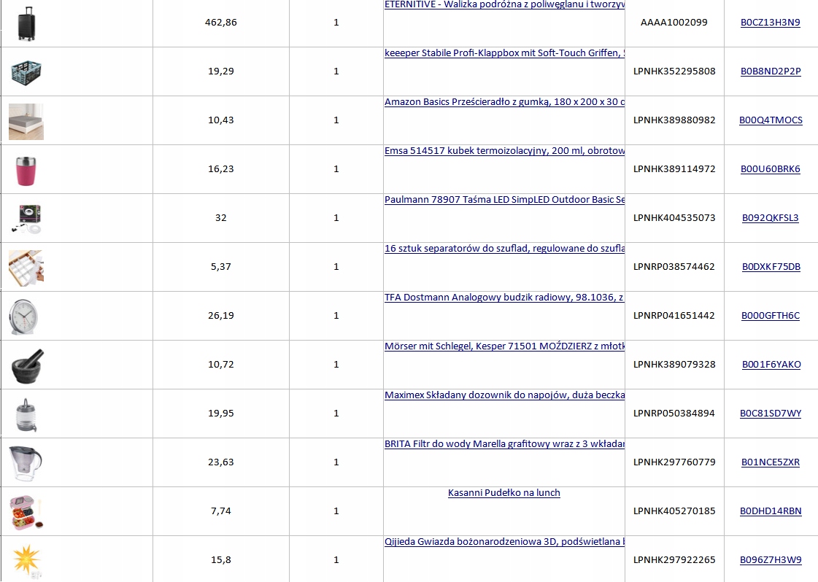Select the cell AAAA1002099
Image resolution: width=818 pixels, height=582 pixels.
pos(674,23)
